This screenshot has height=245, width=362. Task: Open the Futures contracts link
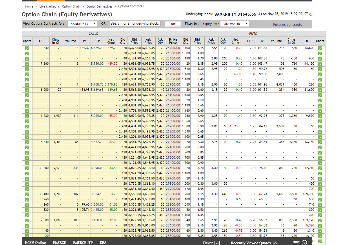pyautogui.click(x=287, y=25)
